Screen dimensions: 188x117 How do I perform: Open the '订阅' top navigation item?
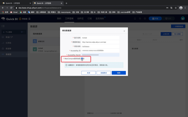[x=90, y=18]
